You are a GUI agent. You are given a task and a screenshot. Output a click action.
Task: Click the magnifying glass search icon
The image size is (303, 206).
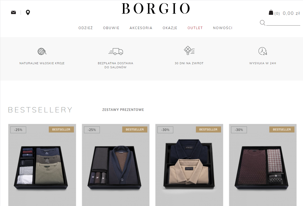(263, 23)
